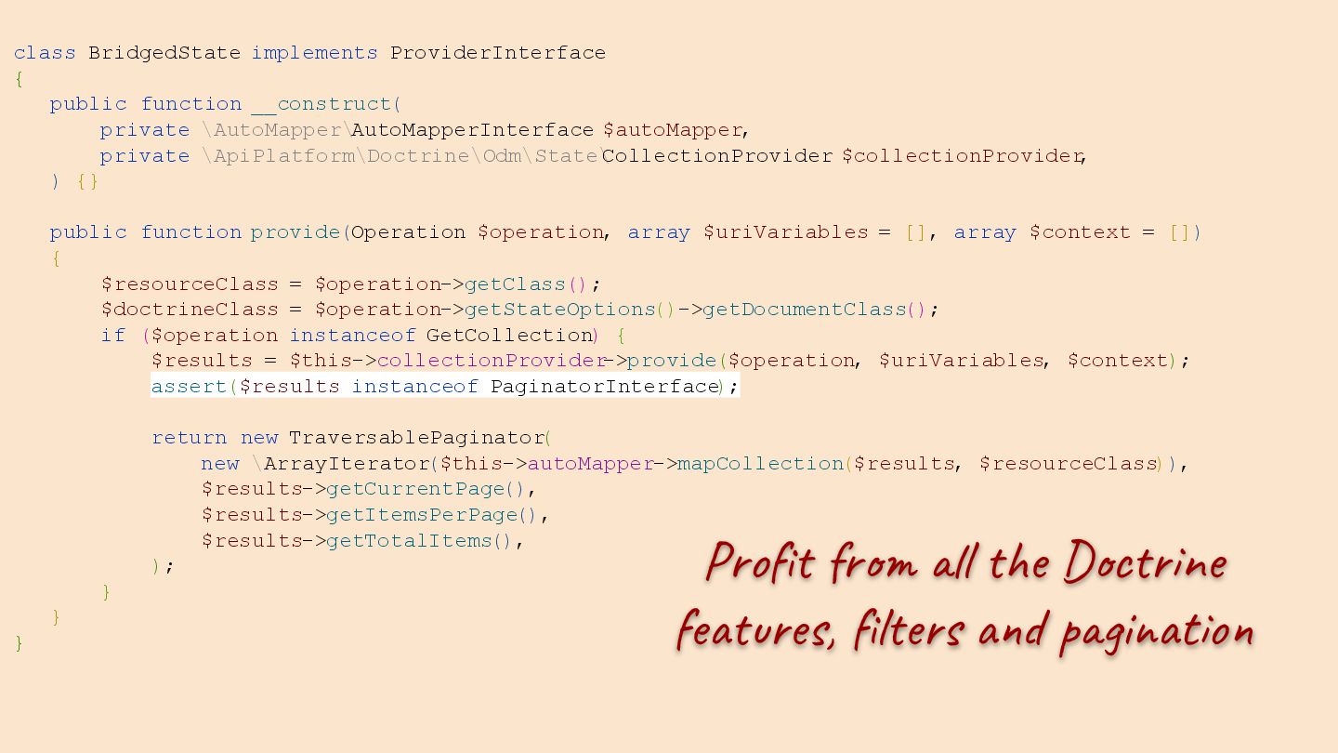This screenshot has width=1338, height=753.
Task: Click the getDocumentClass() method call
Action: [815, 310]
